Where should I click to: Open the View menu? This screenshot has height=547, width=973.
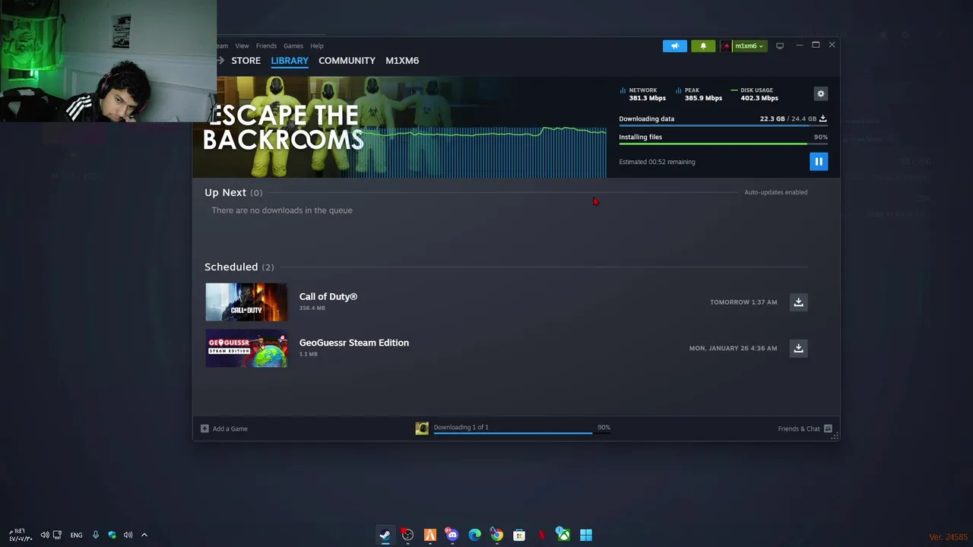(242, 46)
